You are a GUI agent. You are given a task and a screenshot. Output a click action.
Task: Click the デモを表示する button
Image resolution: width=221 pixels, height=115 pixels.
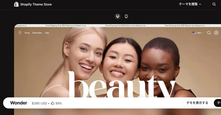[197, 103]
